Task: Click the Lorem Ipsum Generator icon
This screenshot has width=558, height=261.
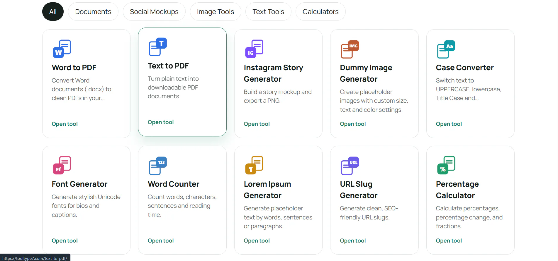Action: (x=254, y=165)
